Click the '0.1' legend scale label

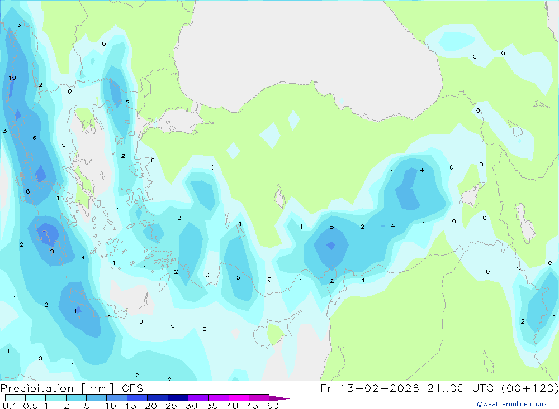point(10,406)
